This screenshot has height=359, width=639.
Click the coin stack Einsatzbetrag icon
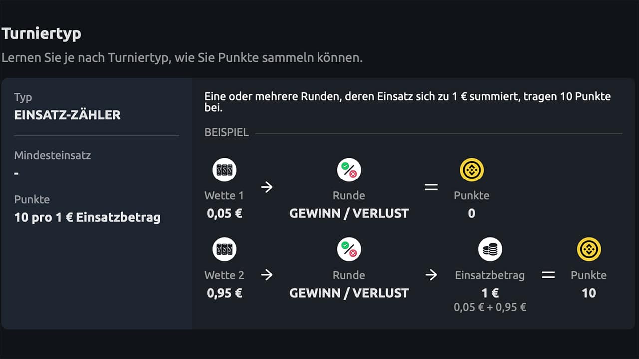pos(490,249)
